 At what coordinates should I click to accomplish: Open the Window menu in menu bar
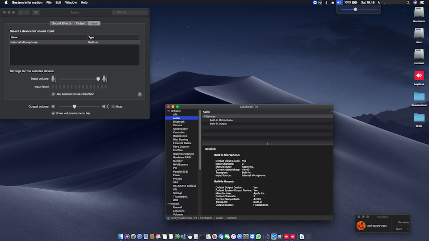71,3
